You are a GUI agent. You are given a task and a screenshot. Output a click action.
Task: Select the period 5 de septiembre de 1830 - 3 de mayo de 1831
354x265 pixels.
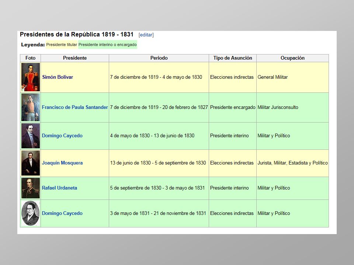click(157, 188)
